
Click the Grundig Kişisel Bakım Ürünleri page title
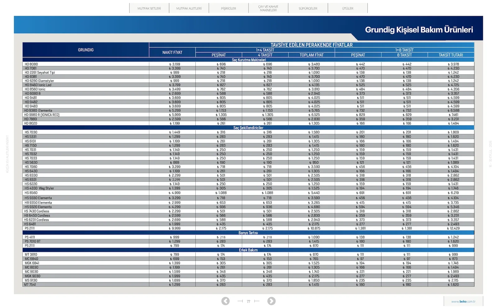coord(419,30)
